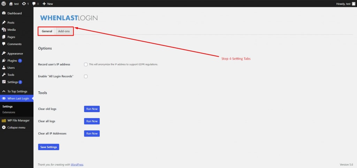Open the Pages menu item
Image resolution: width=357 pixels, height=168 pixels.
pos(12,37)
